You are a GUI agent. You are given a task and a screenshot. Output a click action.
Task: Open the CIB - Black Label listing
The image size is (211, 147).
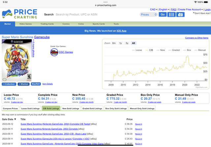tap(53, 134)
